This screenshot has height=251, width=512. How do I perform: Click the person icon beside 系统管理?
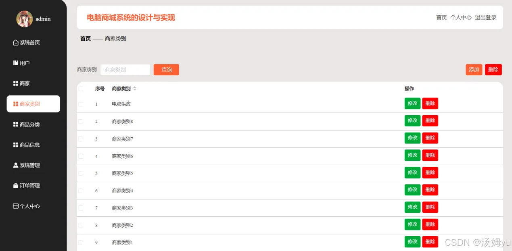[16, 165]
